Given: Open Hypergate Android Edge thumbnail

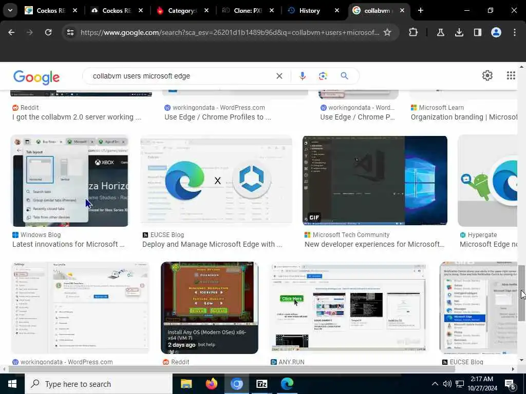Looking at the screenshot, I should coord(488,181).
